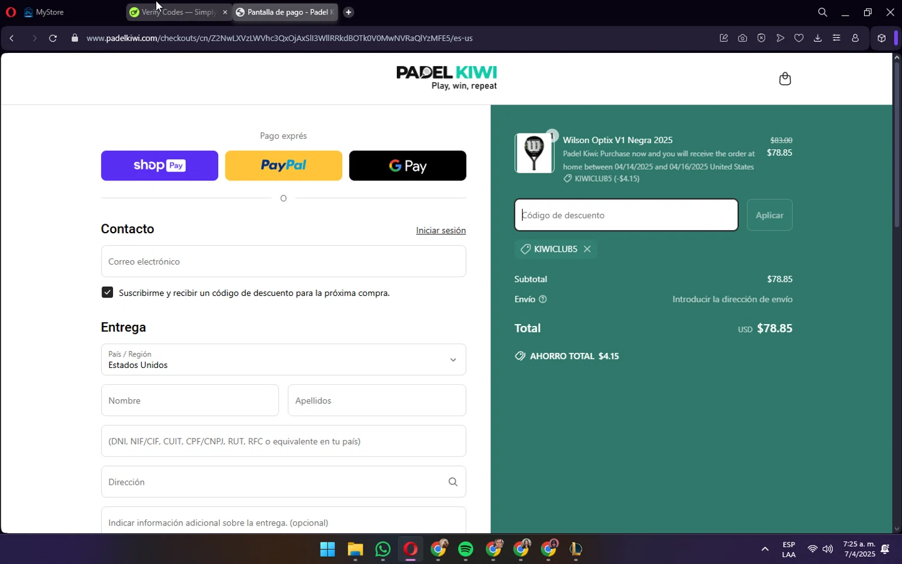Pay with Google Pay

click(x=408, y=165)
